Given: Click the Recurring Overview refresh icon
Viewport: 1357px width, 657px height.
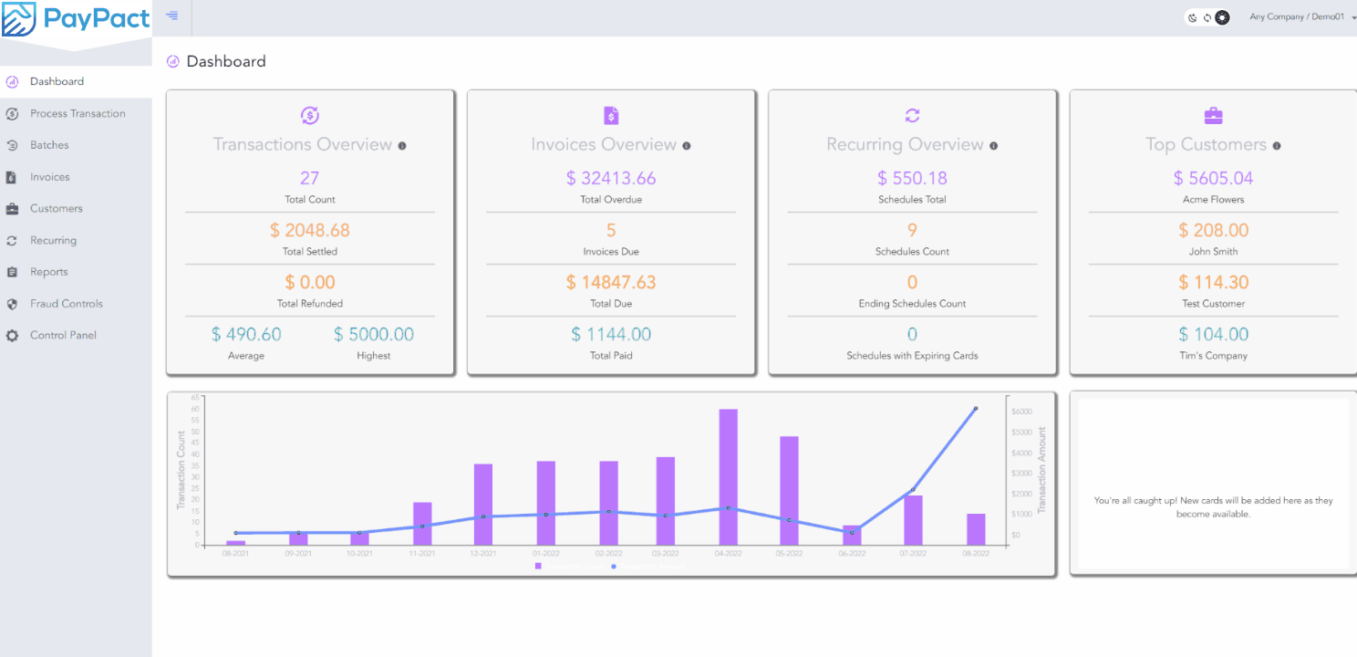Looking at the screenshot, I should click(x=912, y=115).
